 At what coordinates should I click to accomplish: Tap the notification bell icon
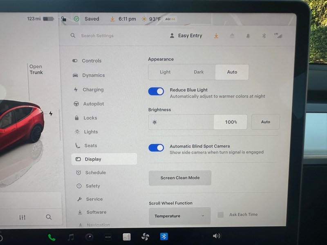click(248, 36)
